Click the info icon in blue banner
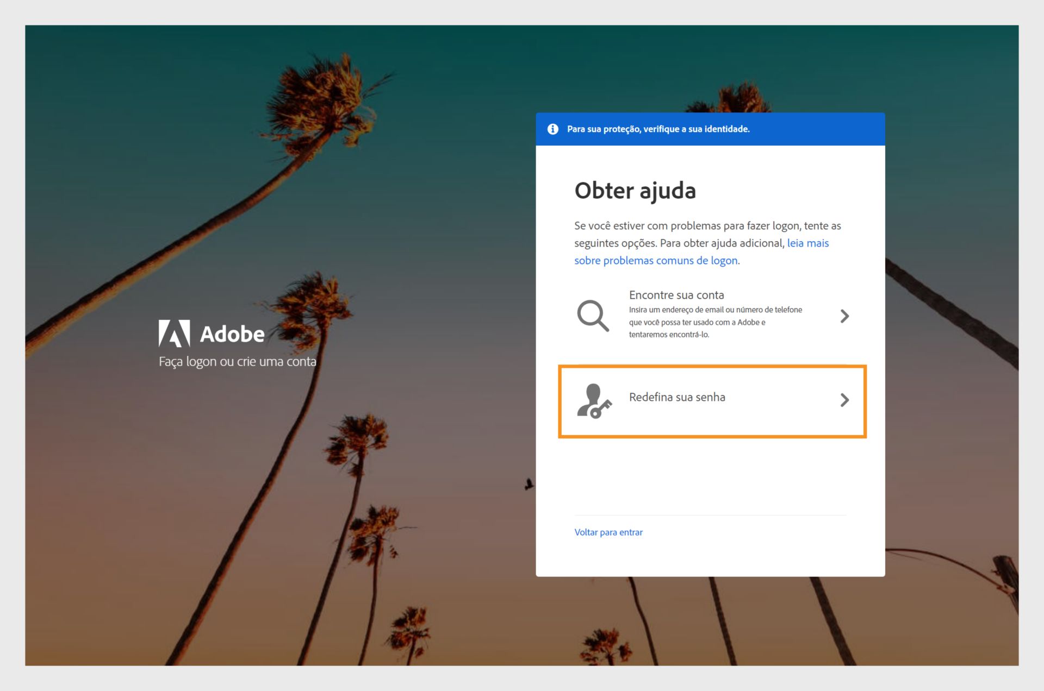Screen dimensions: 1044x691 pos(552,129)
